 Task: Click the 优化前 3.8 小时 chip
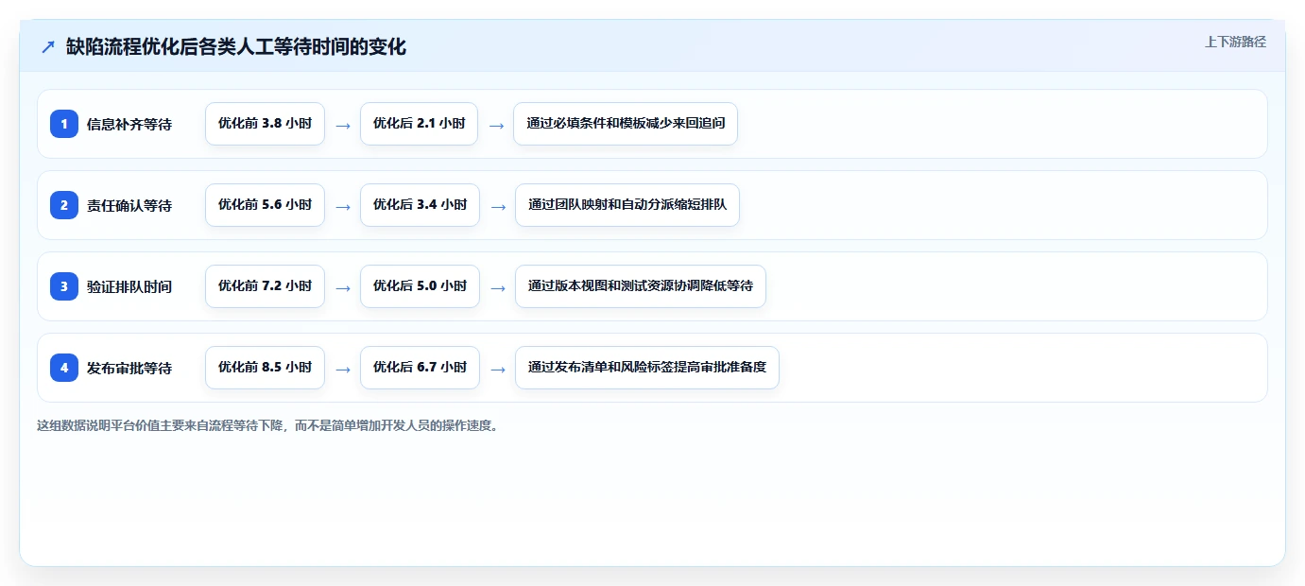click(265, 124)
